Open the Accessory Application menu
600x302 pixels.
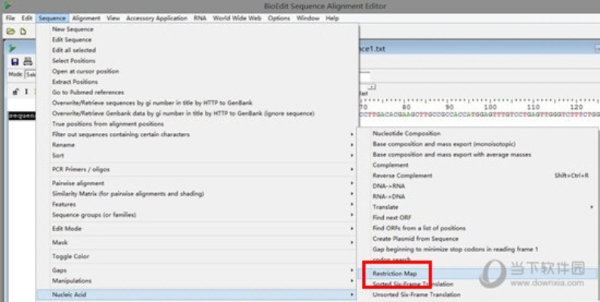156,18
